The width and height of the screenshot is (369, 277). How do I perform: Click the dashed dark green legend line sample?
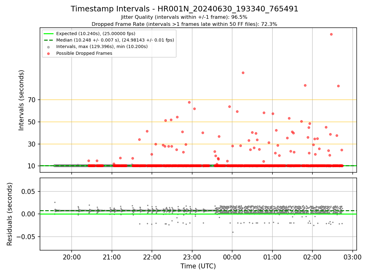pyautogui.click(x=49, y=40)
